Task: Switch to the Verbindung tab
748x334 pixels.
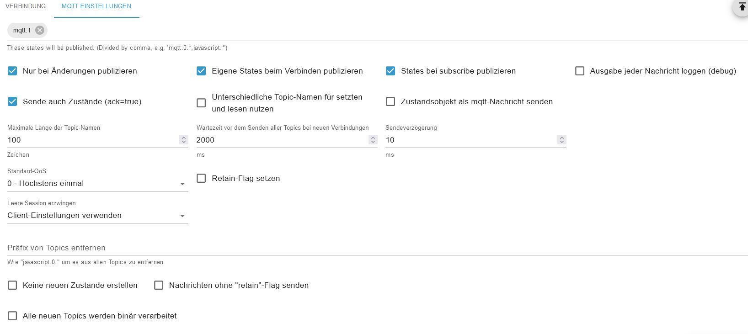Action: coord(26,6)
